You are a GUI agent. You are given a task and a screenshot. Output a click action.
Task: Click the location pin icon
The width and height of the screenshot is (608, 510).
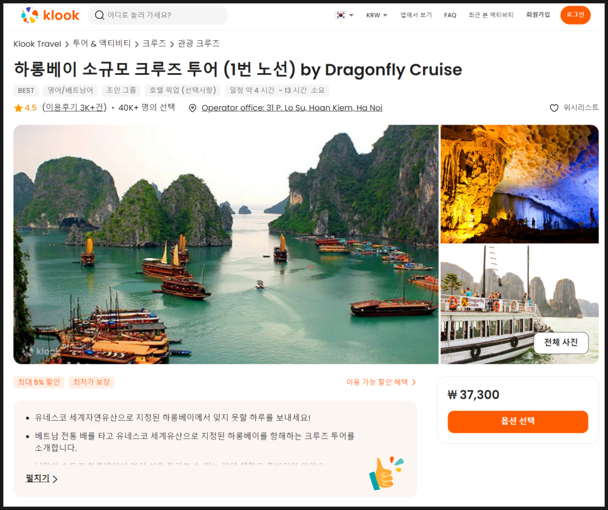tap(193, 108)
